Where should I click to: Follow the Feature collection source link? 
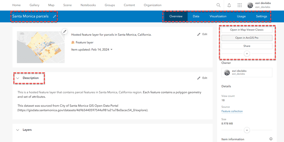[x=232, y=111]
